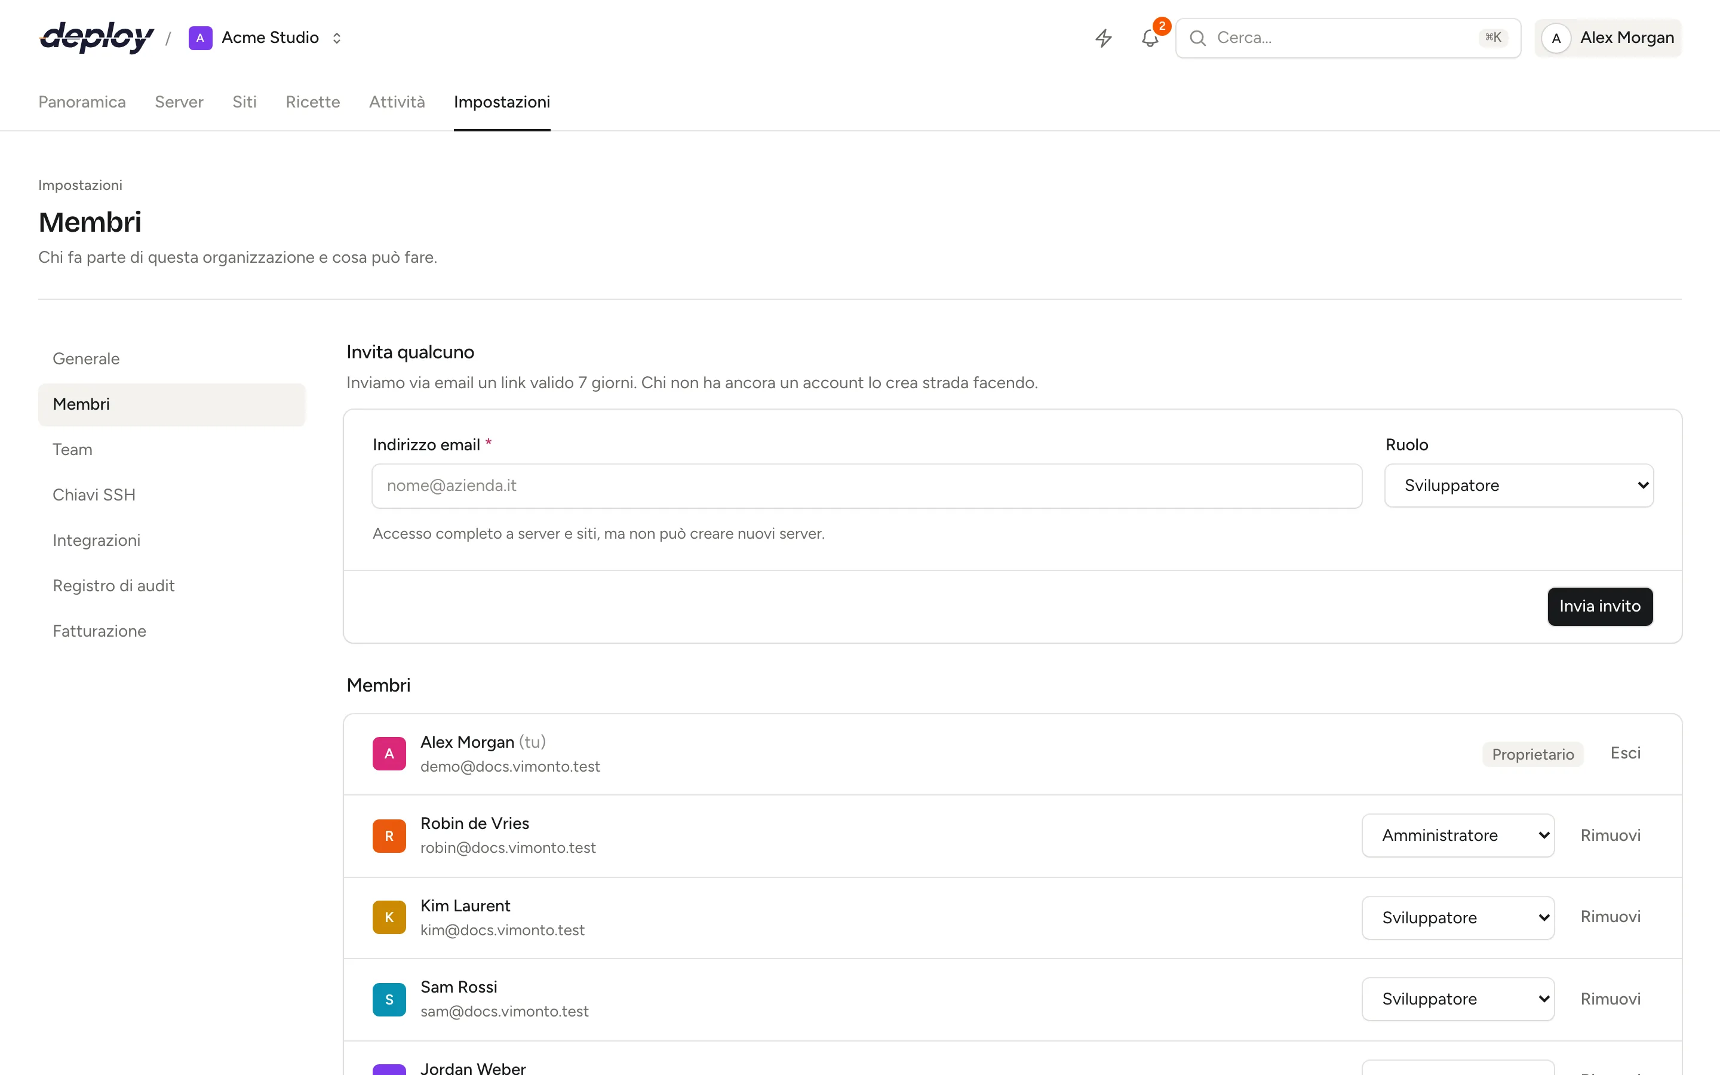Open the notifications bell icon
Viewport: 1720px width, 1075px height.
(1150, 38)
